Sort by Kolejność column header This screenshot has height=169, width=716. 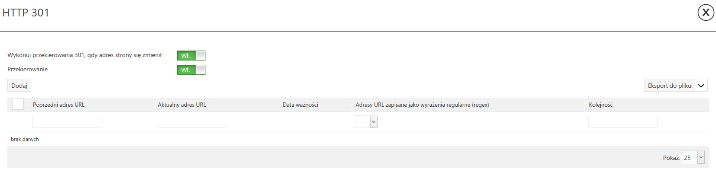[601, 105]
